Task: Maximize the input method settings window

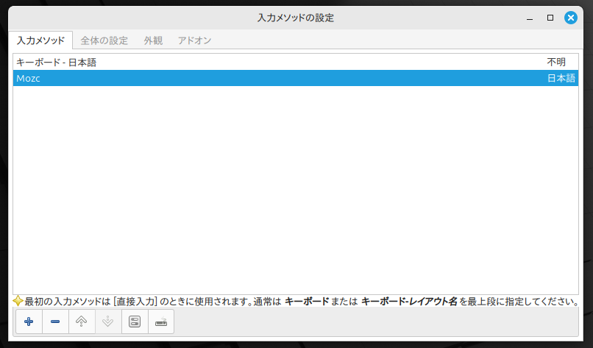Action: (550, 17)
